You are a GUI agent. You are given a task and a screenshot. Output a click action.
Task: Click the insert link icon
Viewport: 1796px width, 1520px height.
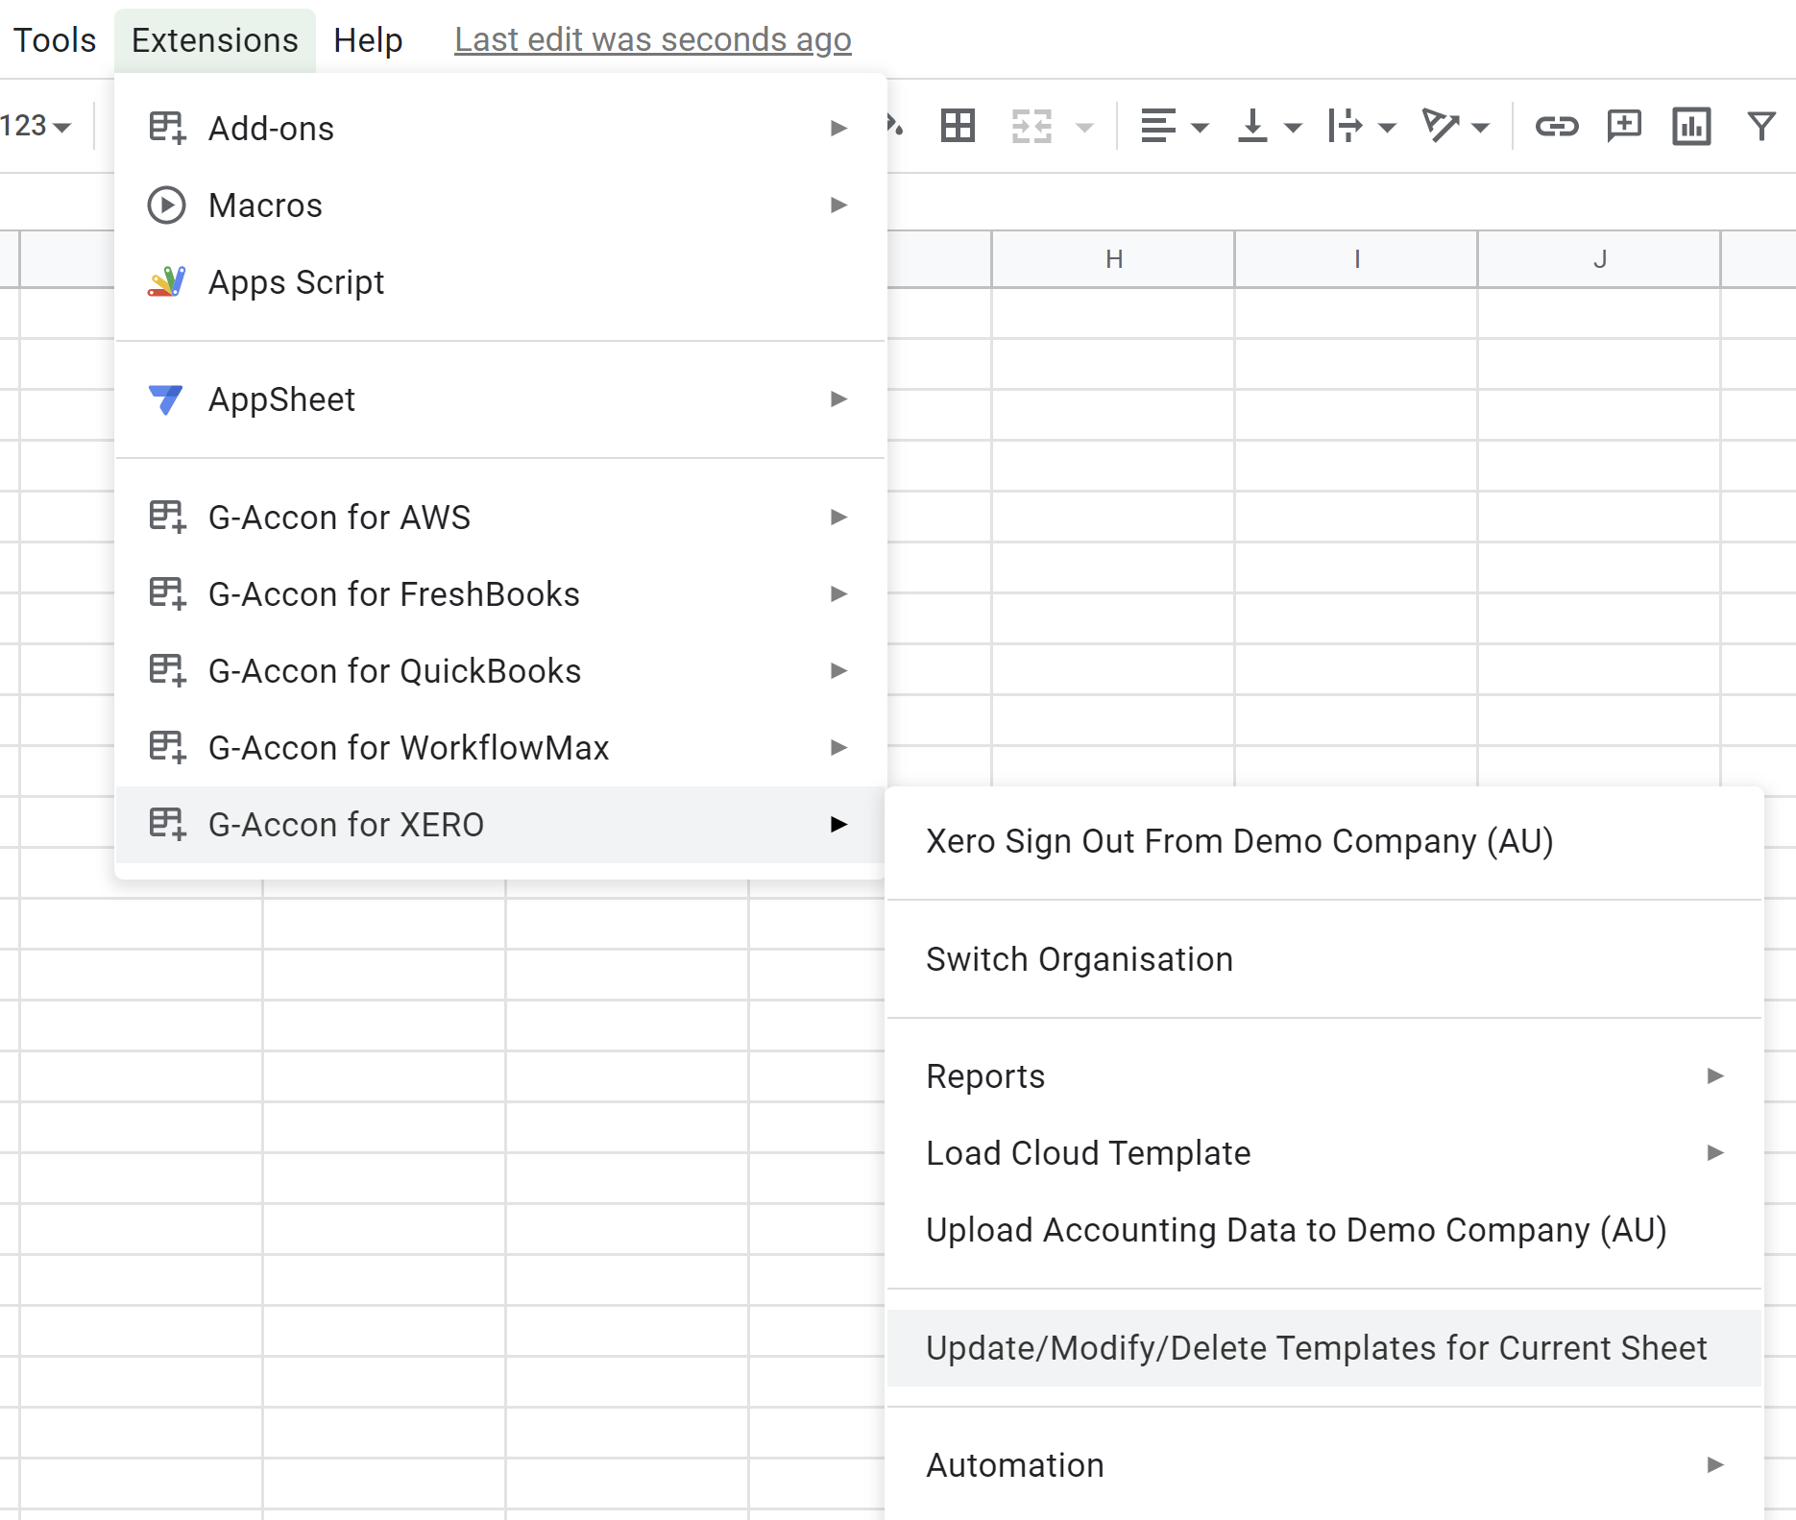coord(1556,126)
